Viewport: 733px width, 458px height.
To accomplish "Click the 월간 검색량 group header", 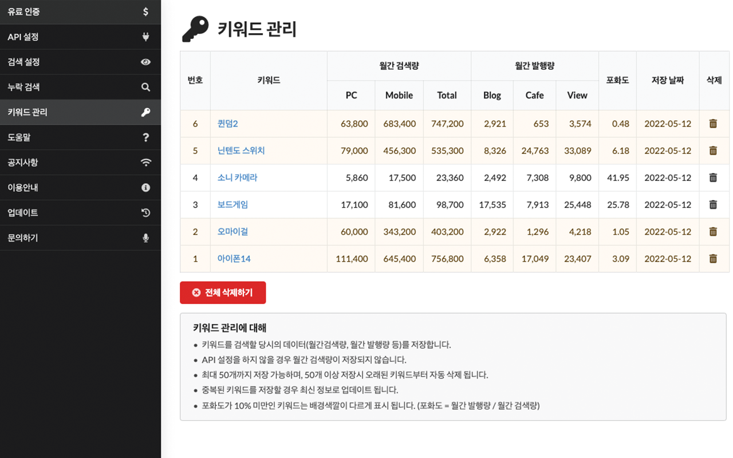I will pos(399,66).
